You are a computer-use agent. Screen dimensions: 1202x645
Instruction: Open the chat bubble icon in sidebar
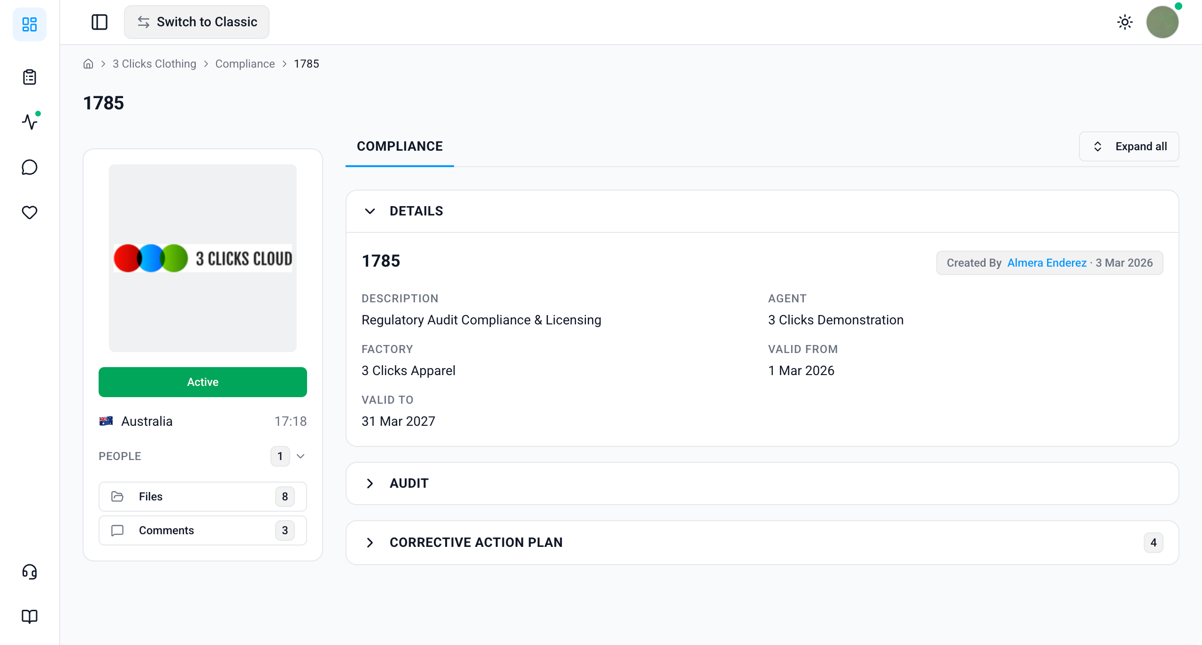[30, 167]
